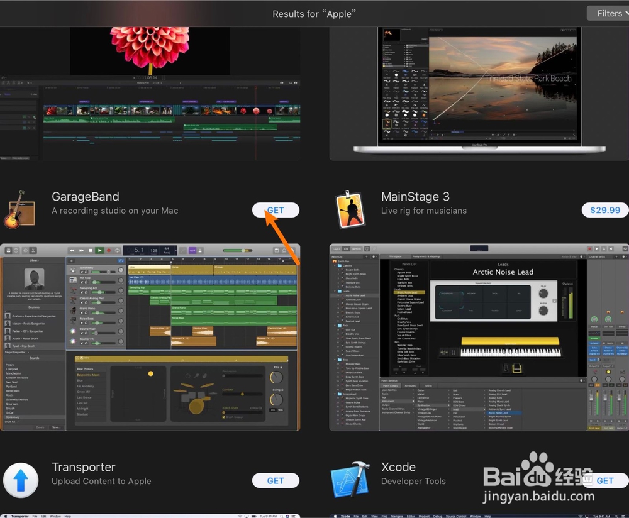Click the GarageBand guitar app icon
The height and width of the screenshot is (518, 629).
click(19, 210)
